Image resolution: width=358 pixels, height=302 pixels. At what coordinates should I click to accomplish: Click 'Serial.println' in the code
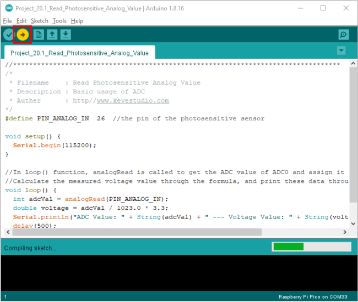pyautogui.click(x=41, y=217)
